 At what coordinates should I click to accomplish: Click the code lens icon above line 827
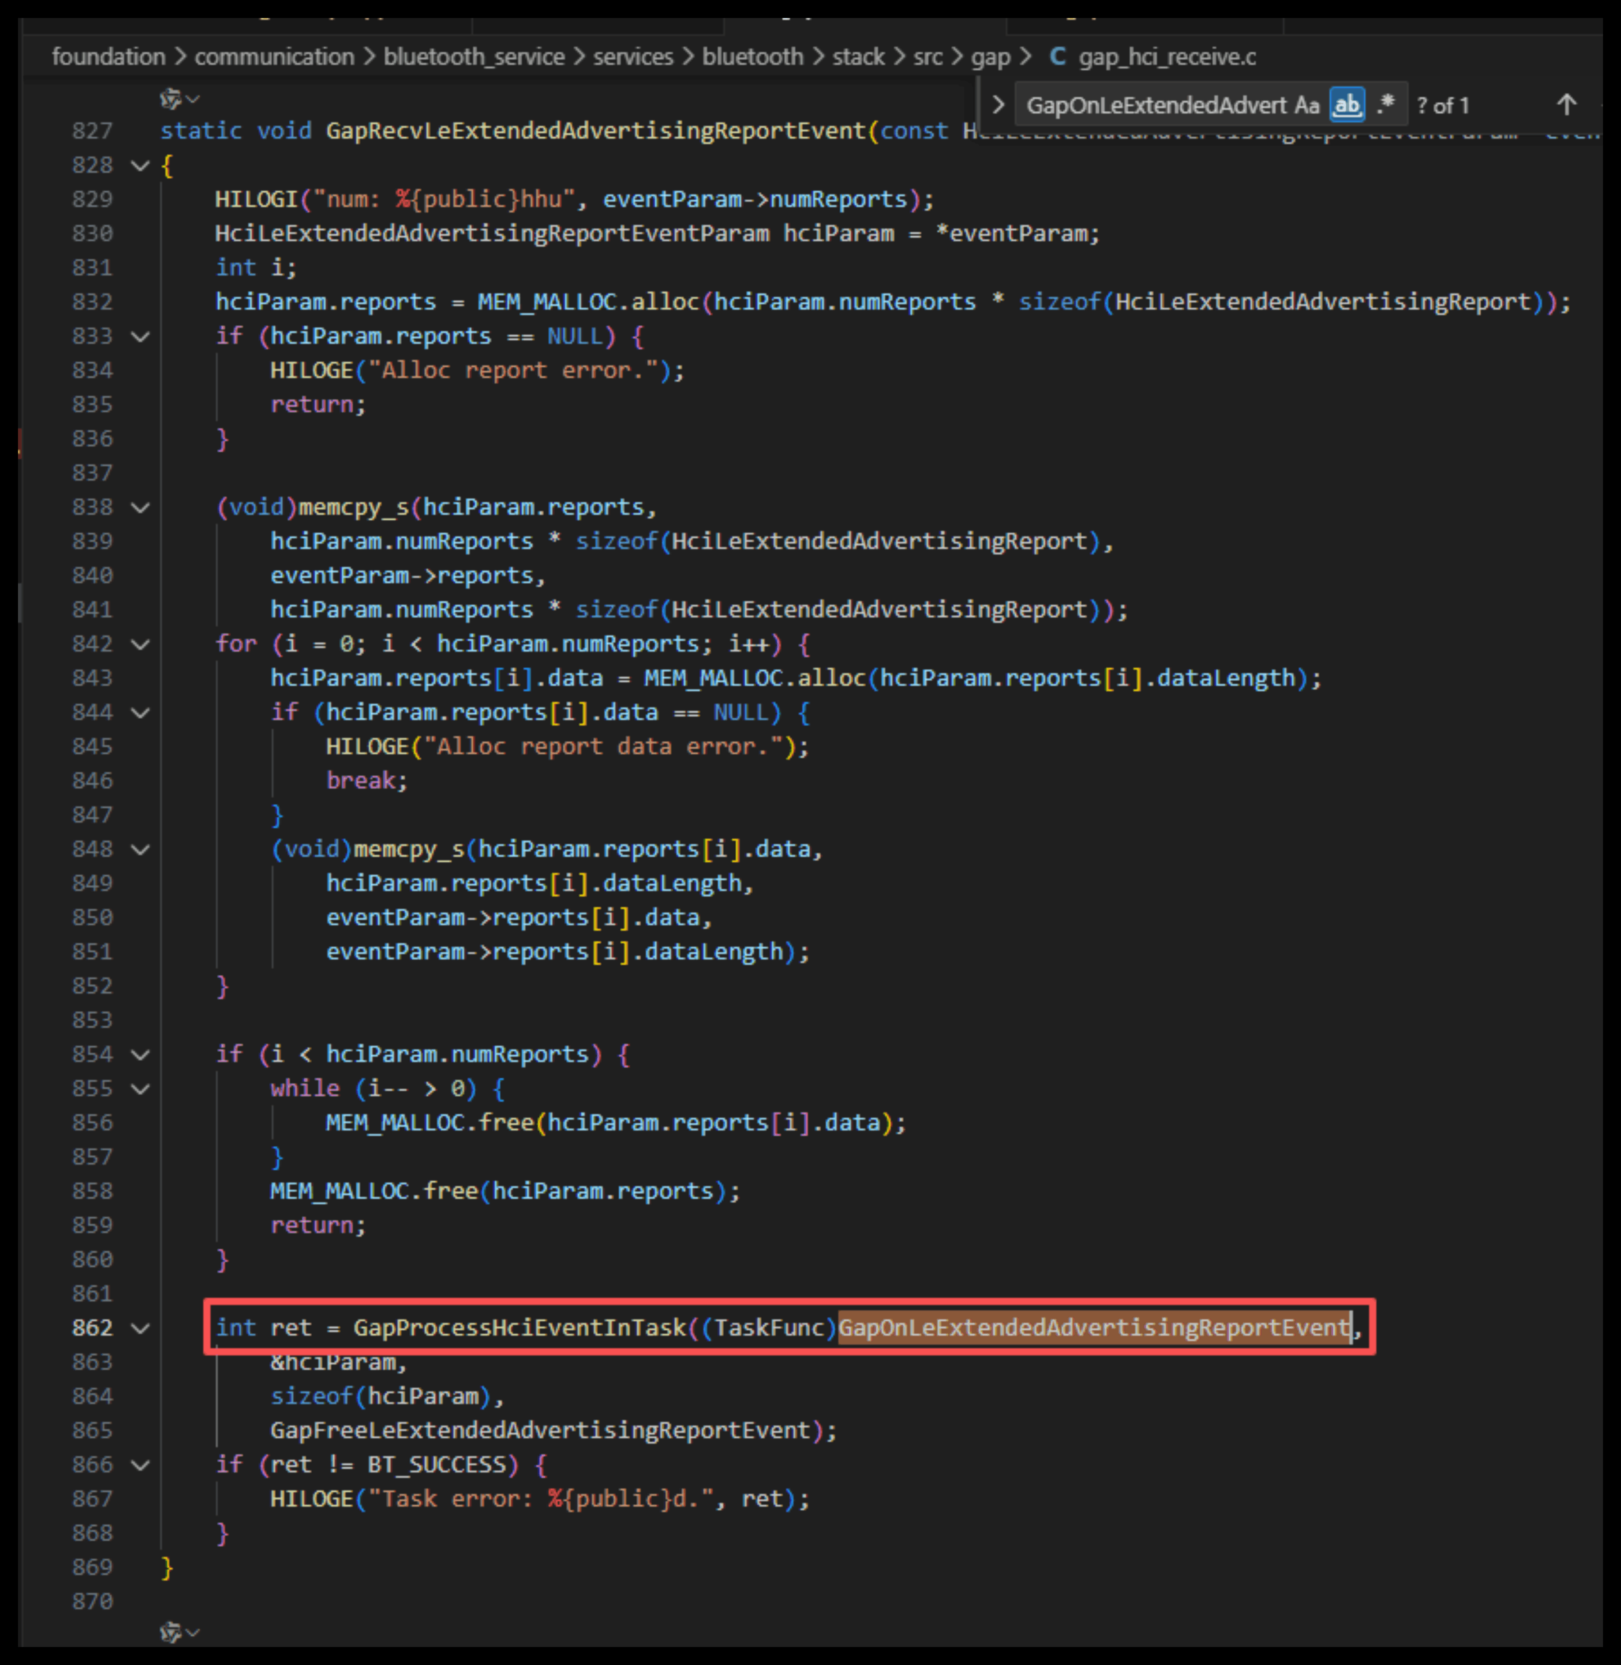click(x=172, y=99)
